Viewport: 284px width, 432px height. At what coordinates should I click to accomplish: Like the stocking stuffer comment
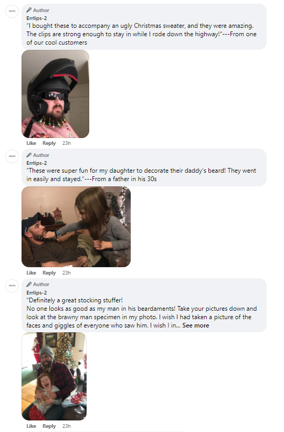pyautogui.click(x=31, y=426)
